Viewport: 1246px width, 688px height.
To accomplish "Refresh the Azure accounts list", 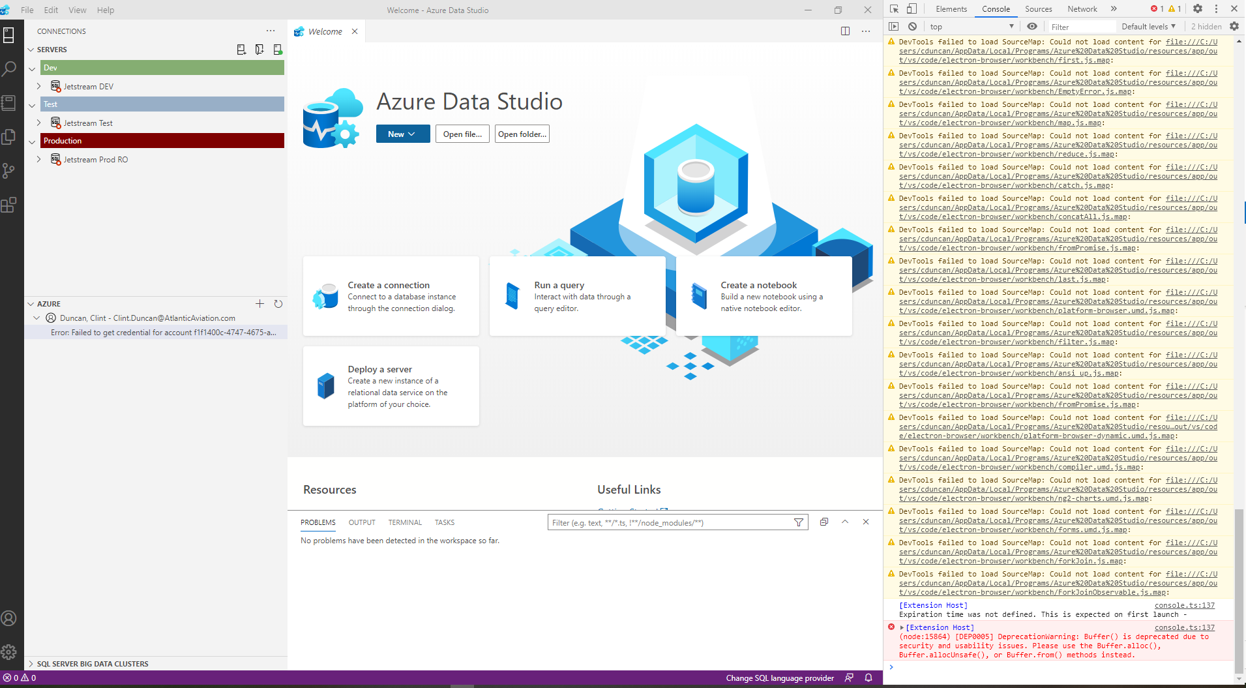I will [x=278, y=303].
